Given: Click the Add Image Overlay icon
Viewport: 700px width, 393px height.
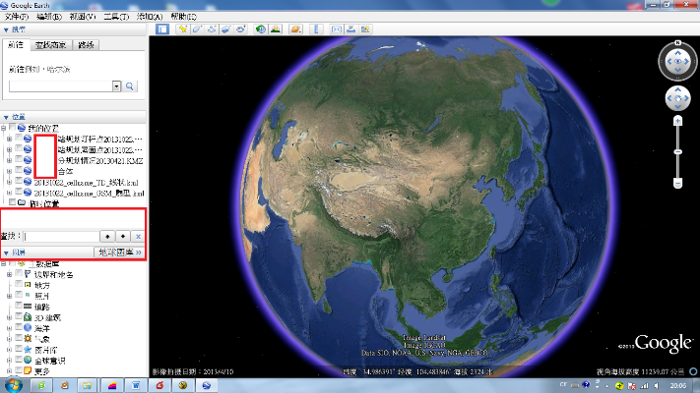Looking at the screenshot, I should coord(225,29).
